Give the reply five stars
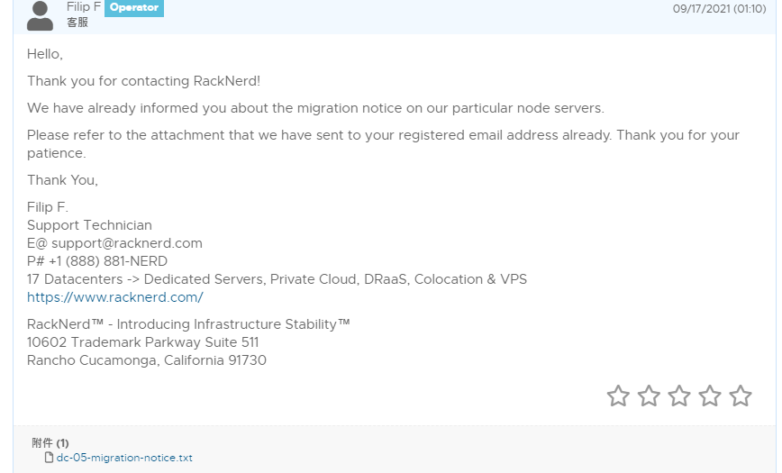The height and width of the screenshot is (473, 782). point(741,396)
